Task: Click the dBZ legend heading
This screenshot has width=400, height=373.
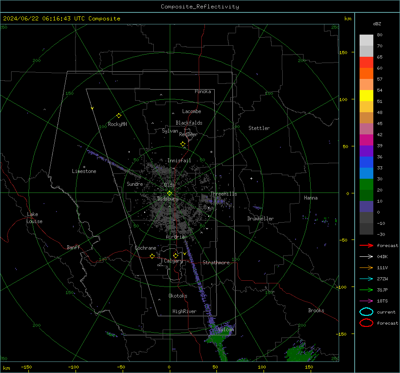Action: click(x=377, y=24)
